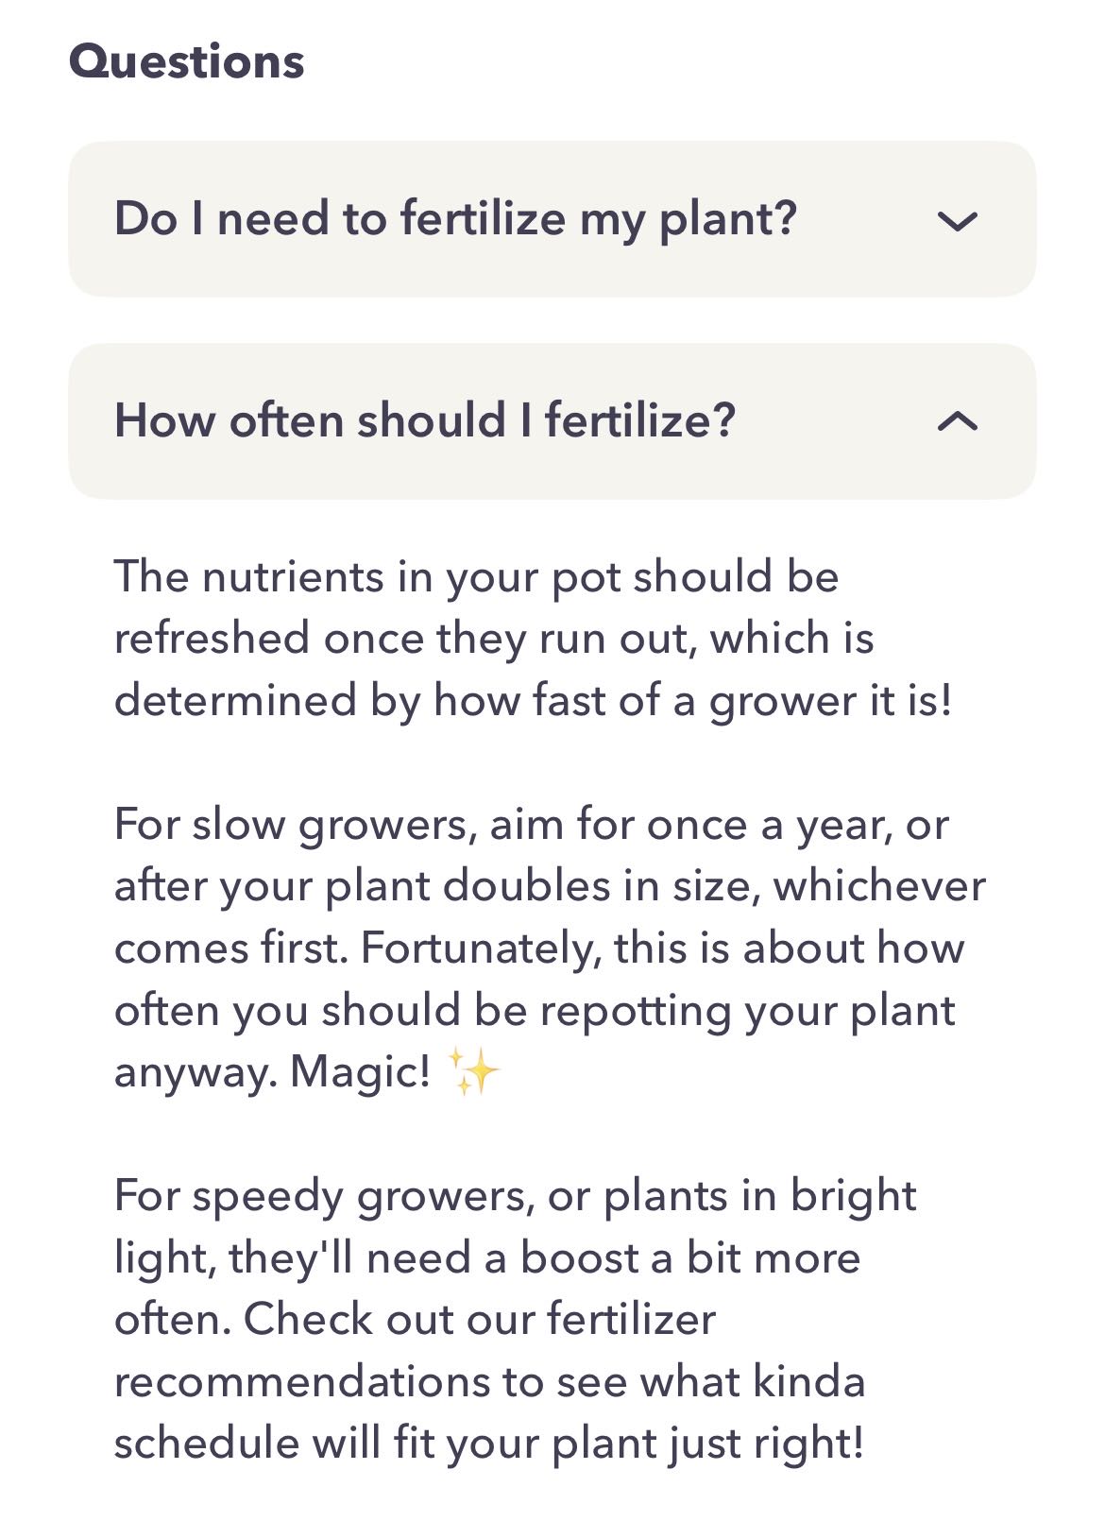Expand the "Do I need to fertilize" chevron
This screenshot has height=1538, width=1105.
click(x=957, y=221)
